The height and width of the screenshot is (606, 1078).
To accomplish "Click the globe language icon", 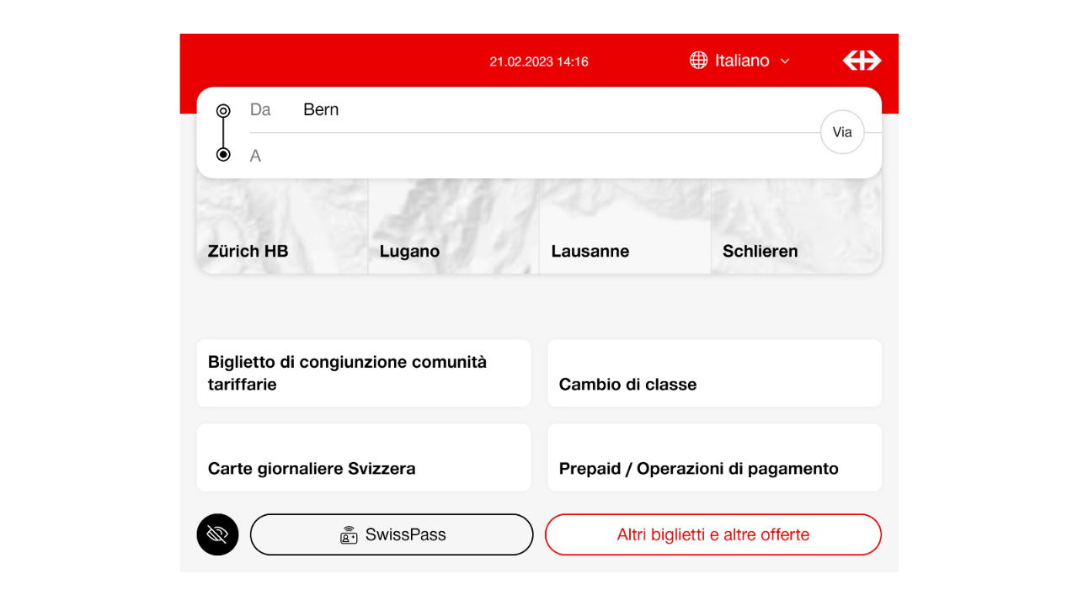I will [698, 61].
